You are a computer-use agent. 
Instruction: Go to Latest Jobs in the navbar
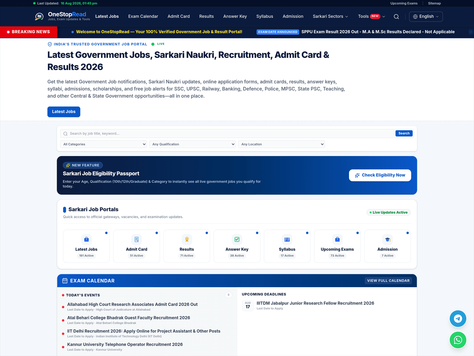tap(107, 17)
